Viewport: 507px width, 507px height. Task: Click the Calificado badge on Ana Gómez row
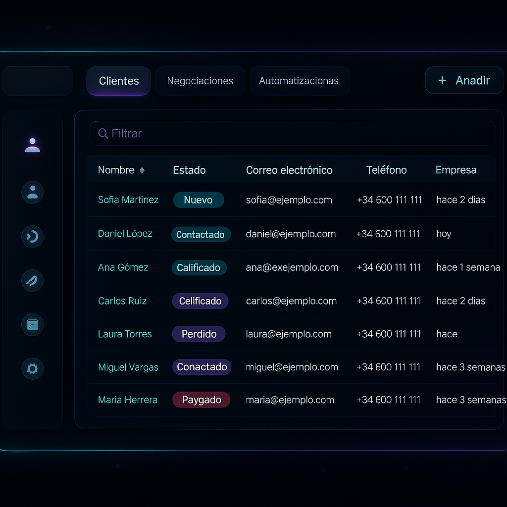(x=199, y=267)
